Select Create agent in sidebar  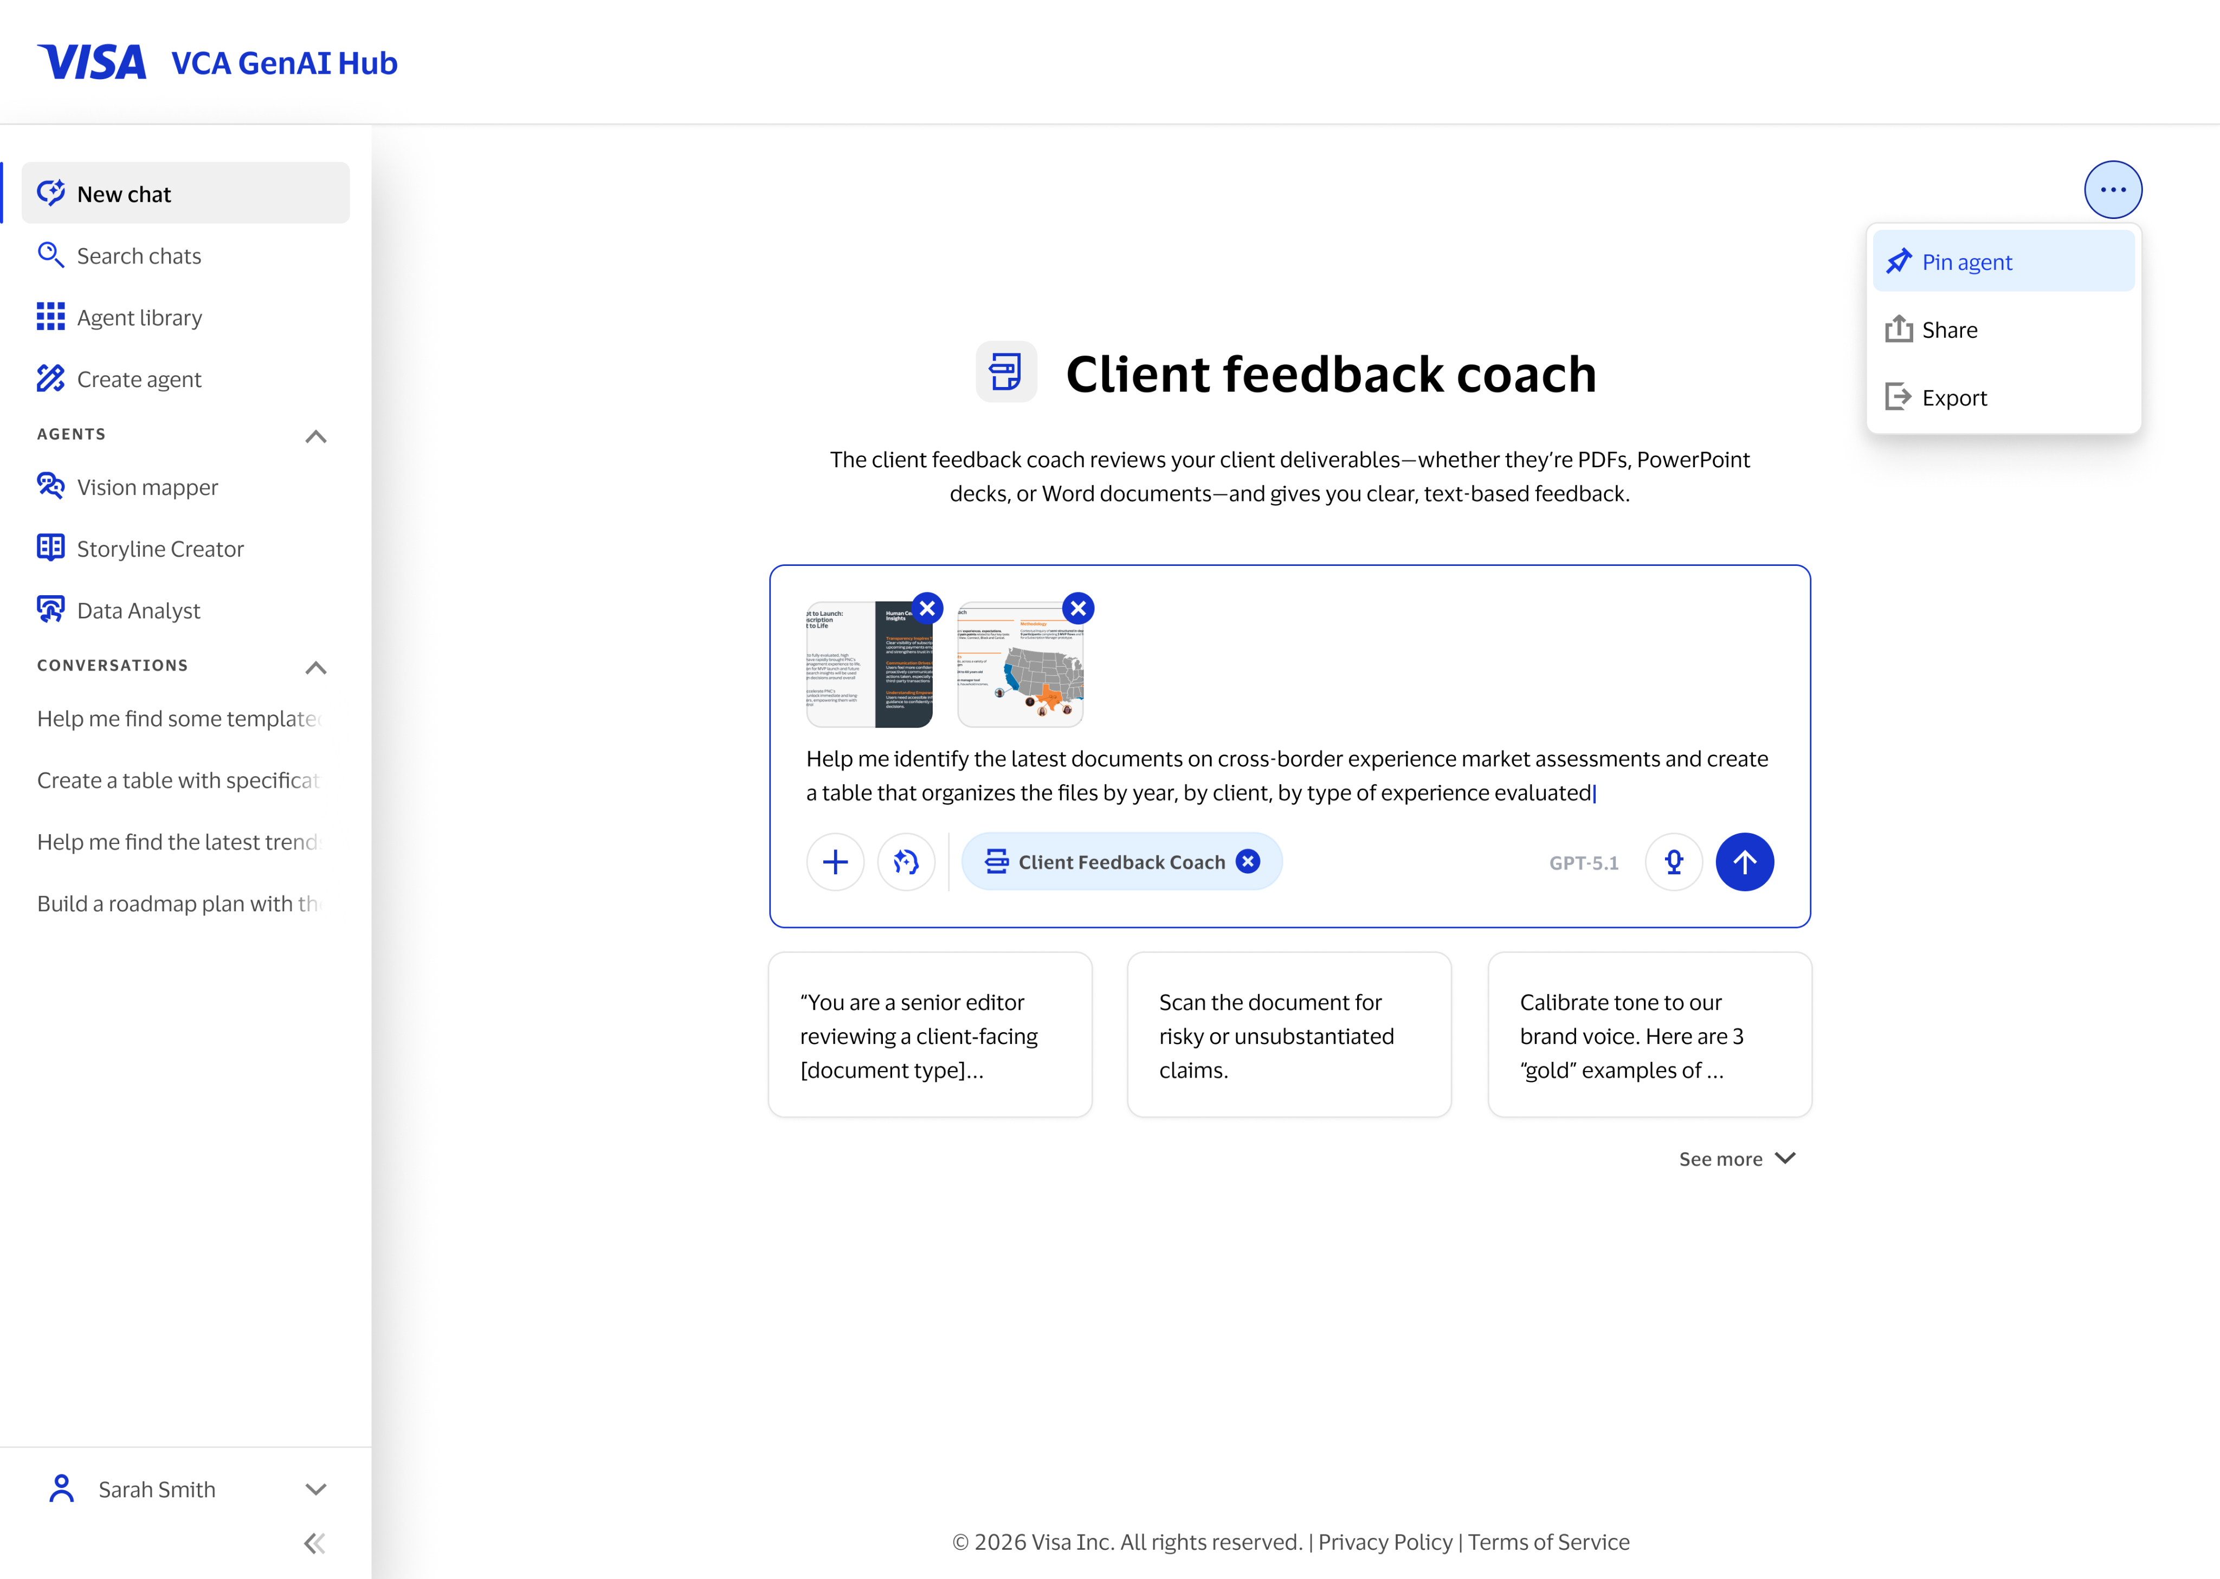(186, 379)
